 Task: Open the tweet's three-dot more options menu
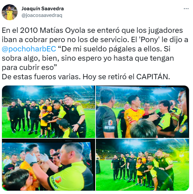186,9
